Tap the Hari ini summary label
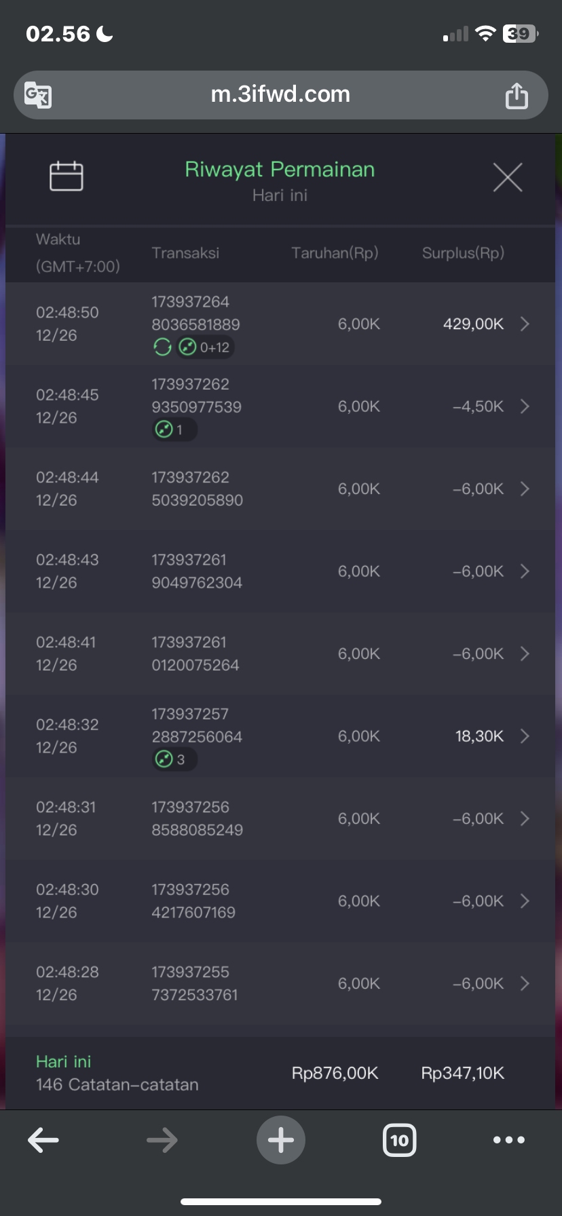 coord(63,1061)
